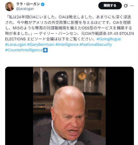Click the blue verified checkmark badge

[x=43, y=4]
